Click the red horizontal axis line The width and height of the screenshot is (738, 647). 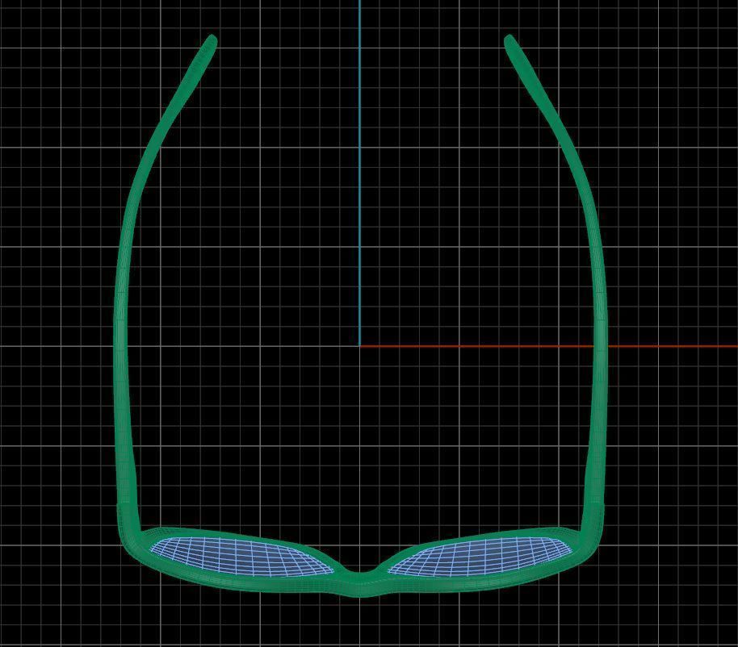tap(548, 347)
